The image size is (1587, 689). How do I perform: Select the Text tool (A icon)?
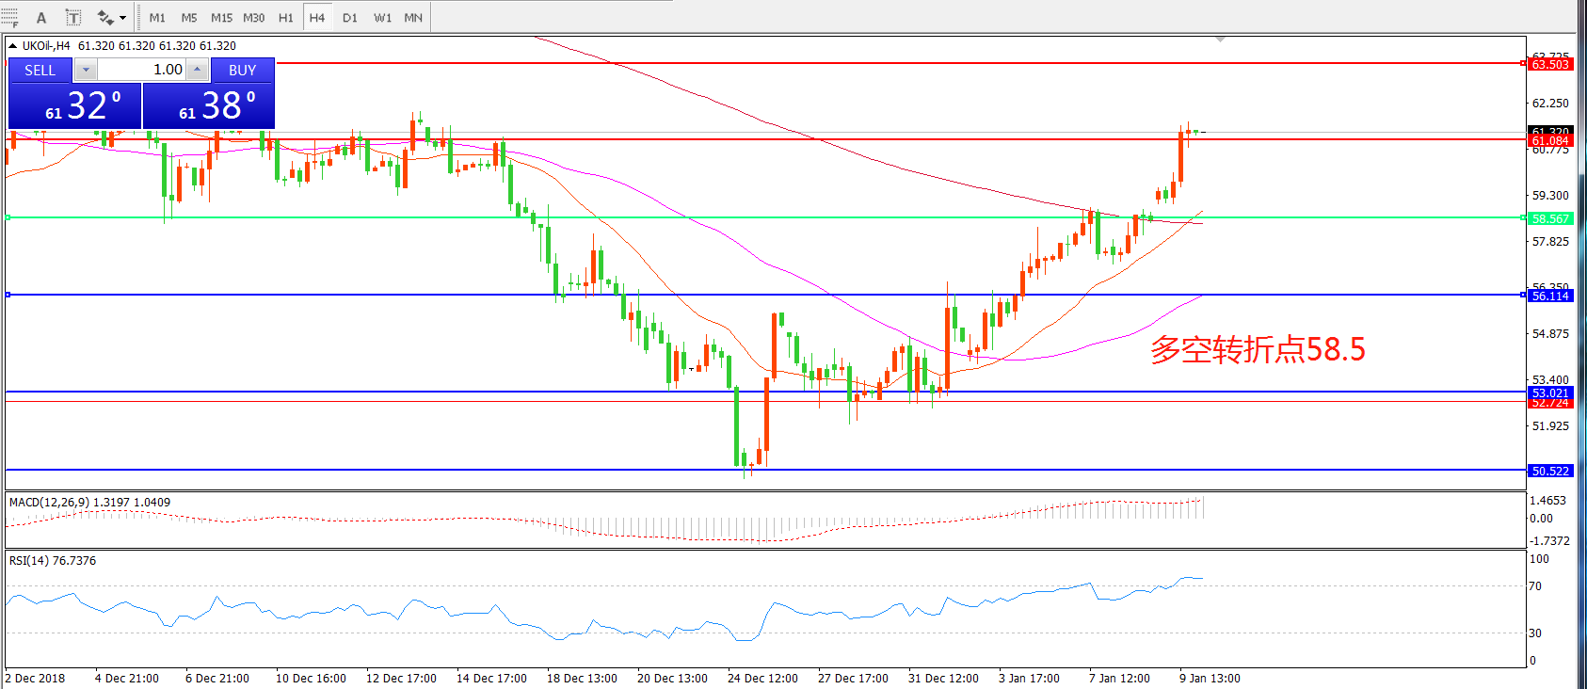(x=40, y=18)
